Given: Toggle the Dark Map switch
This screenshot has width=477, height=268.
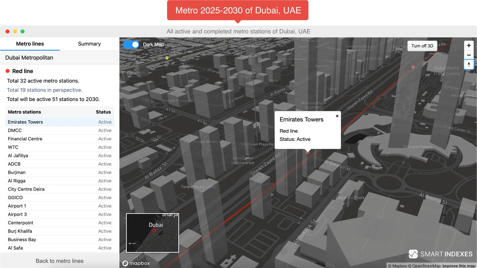Looking at the screenshot, I should click(x=131, y=44).
